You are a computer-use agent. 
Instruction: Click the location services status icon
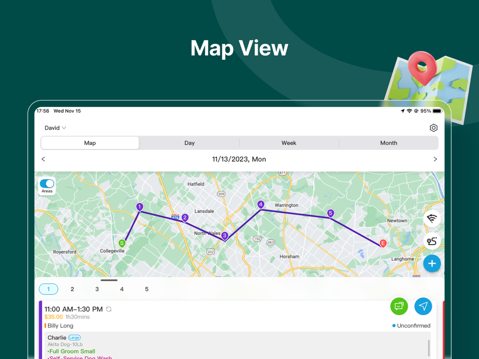(403, 111)
